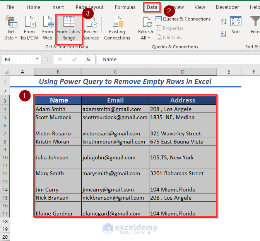Select row 18 header
Viewport: 260px width, 241px height.
point(5,221)
